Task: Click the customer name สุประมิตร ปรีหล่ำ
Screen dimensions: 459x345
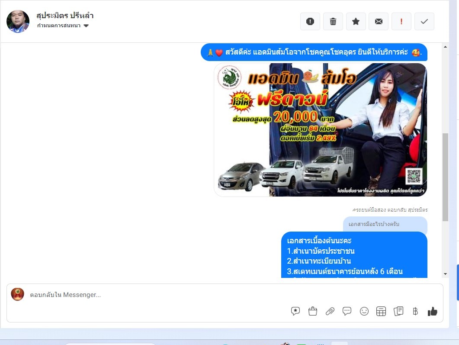Action: click(x=65, y=16)
